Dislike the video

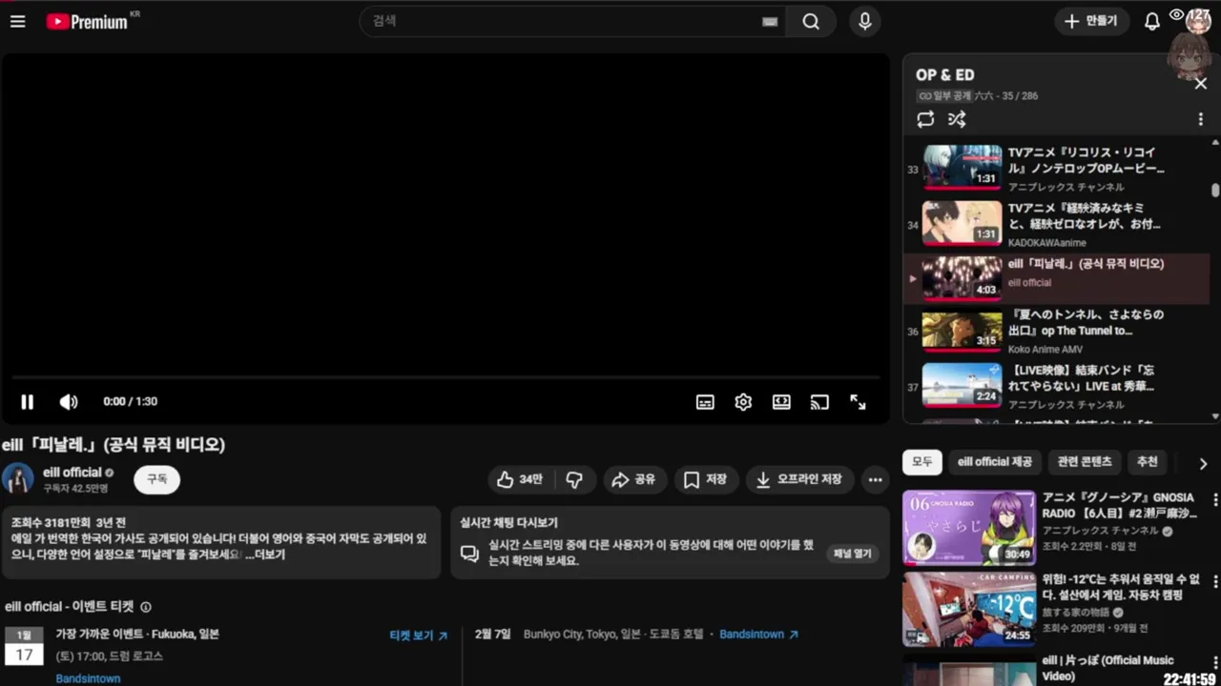coord(574,480)
